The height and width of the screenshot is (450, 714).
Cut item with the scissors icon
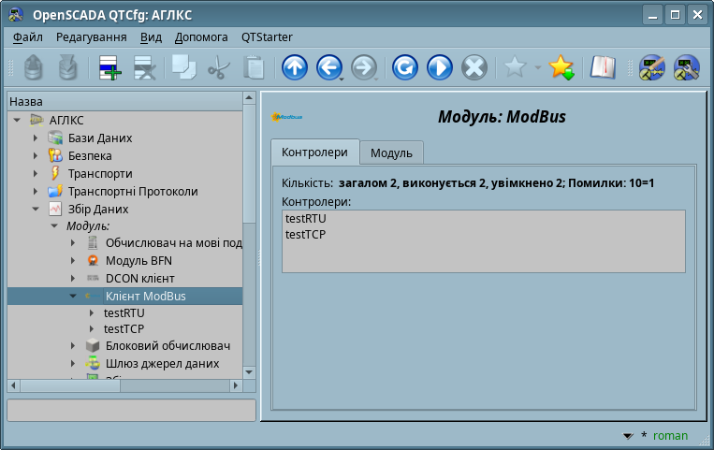click(219, 68)
